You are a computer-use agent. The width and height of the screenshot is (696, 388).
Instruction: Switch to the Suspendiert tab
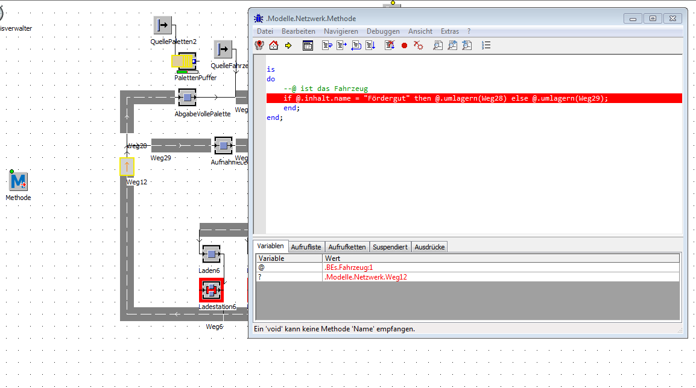click(390, 247)
